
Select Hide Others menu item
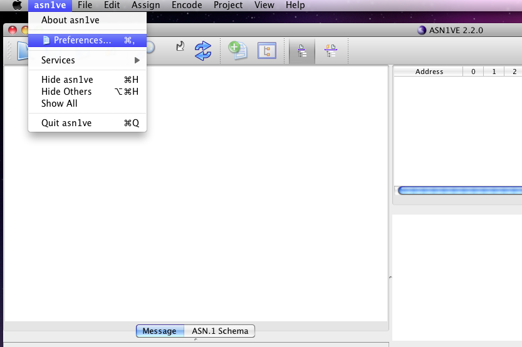66,92
